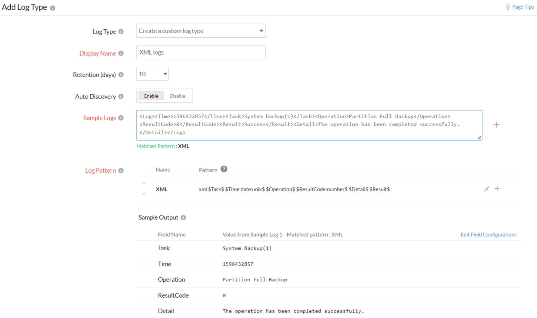The image size is (537, 318).
Task: Add another sample log with plus icon
Action: click(496, 125)
